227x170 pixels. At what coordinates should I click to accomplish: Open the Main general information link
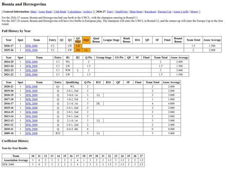(x=33, y=12)
